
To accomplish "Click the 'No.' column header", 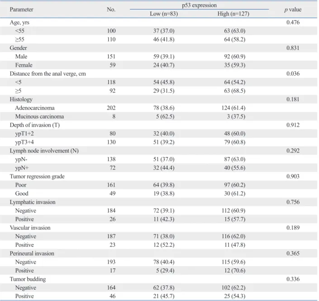I will point(111,10).
